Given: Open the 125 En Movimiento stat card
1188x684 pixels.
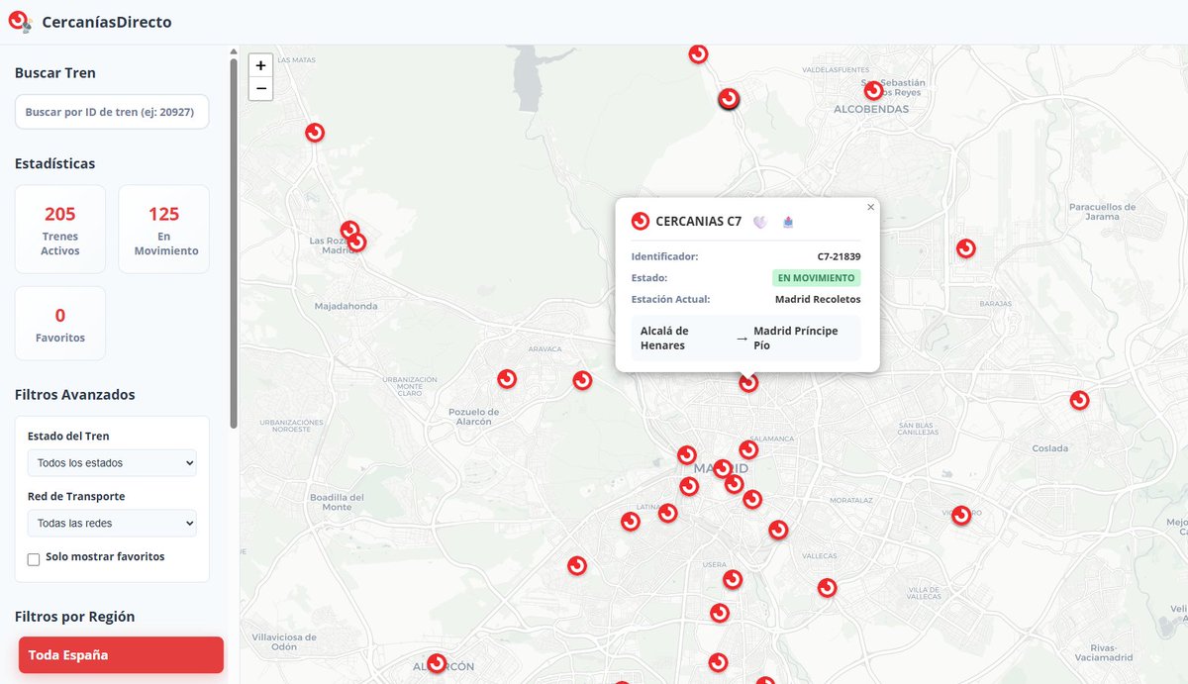Looking at the screenshot, I should coord(164,229).
